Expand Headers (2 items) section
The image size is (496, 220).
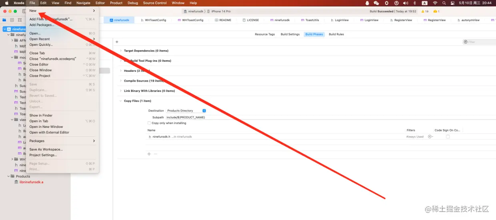[120, 71]
